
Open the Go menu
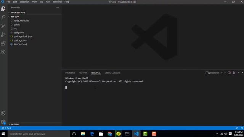point(42,2)
